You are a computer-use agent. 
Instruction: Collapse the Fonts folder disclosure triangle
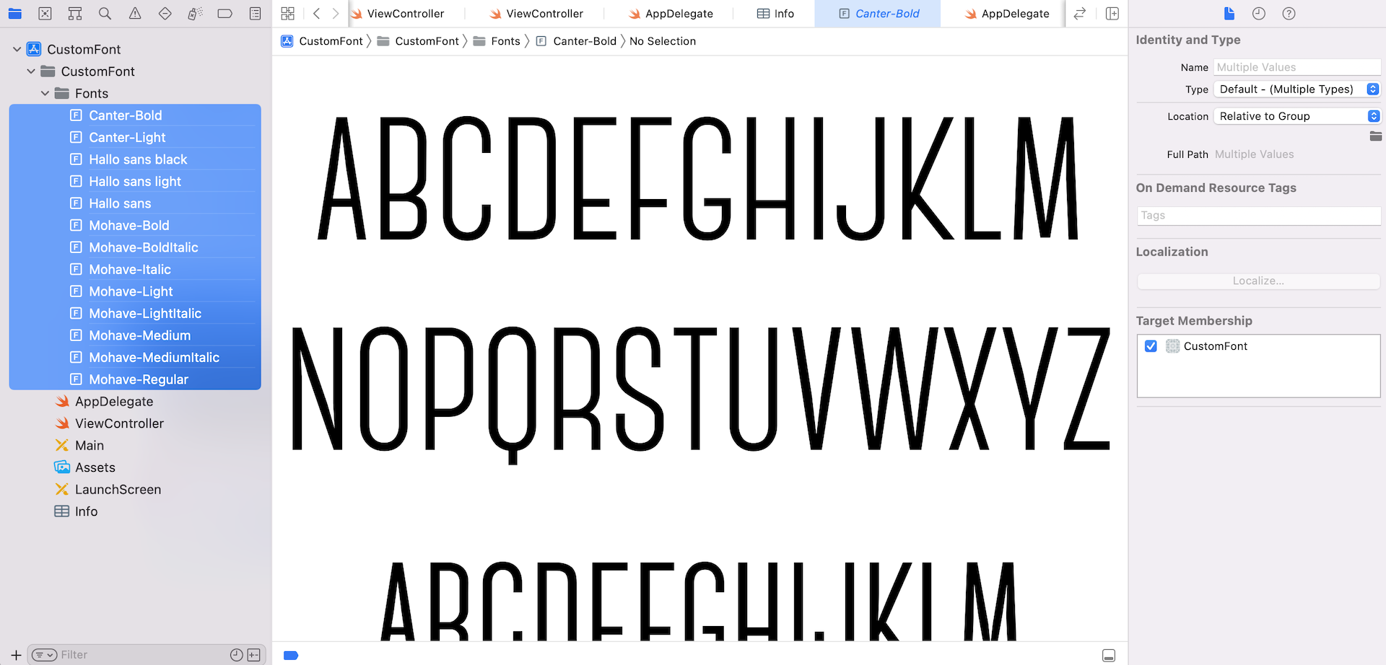pyautogui.click(x=45, y=94)
